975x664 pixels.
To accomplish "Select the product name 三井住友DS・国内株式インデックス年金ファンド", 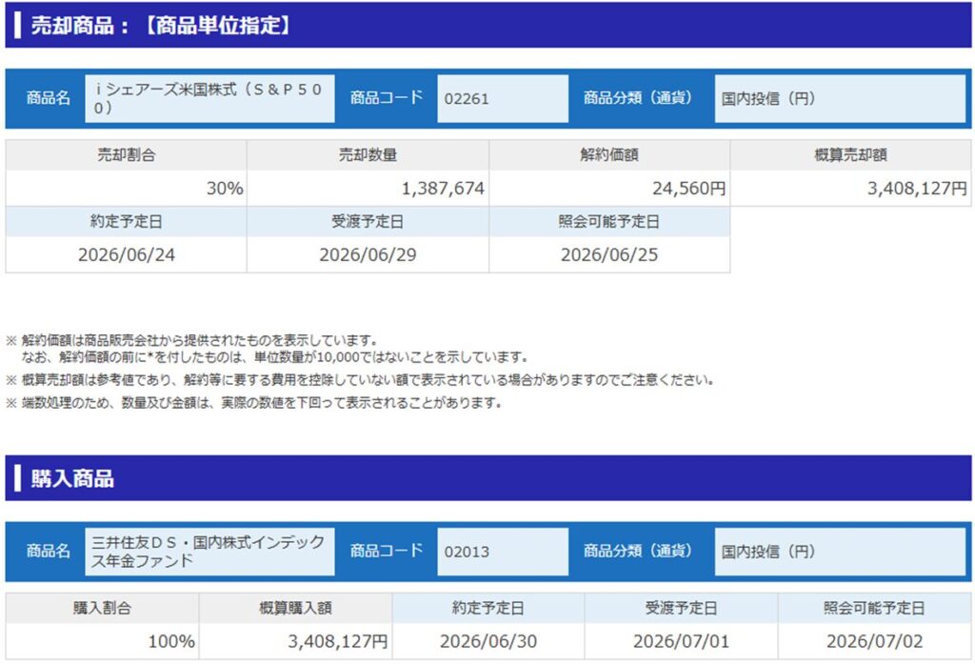I will click(209, 552).
